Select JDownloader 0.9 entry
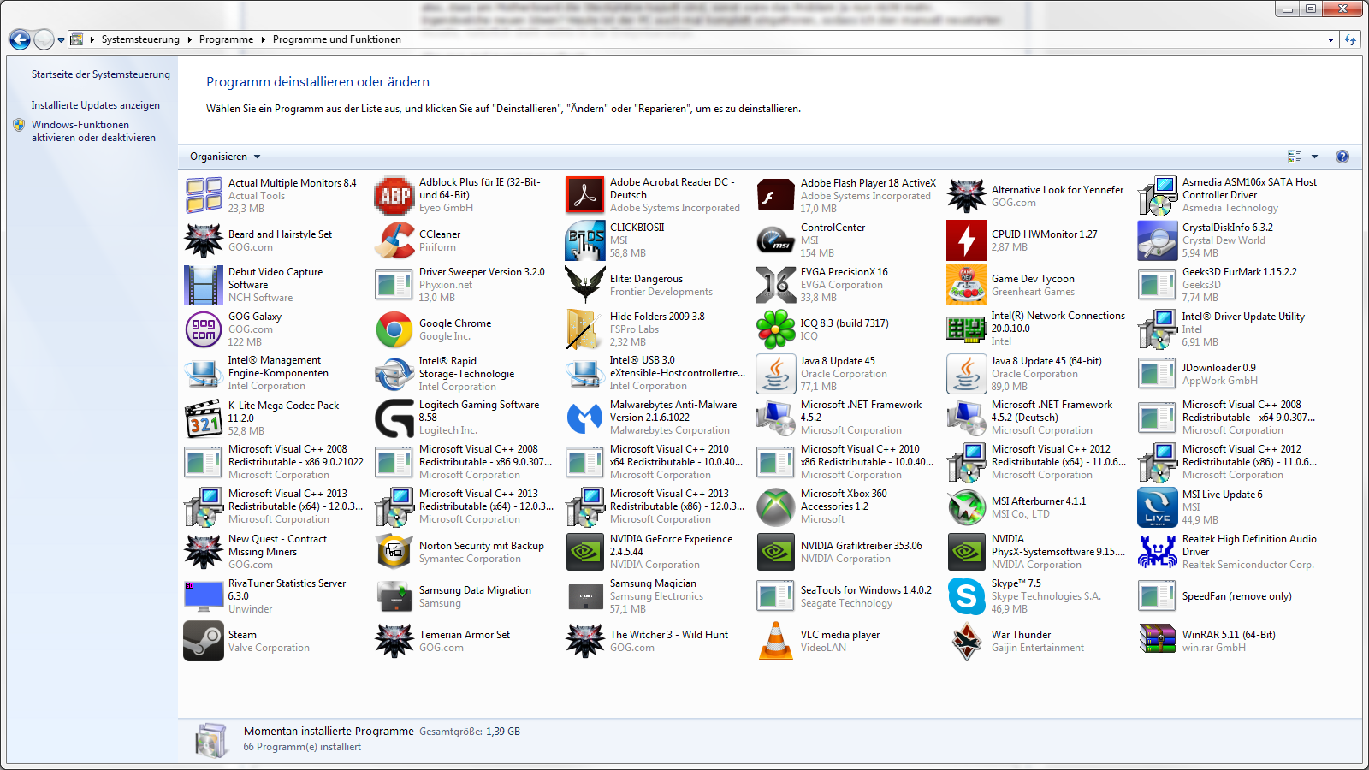1369x770 pixels. [x=1229, y=374]
